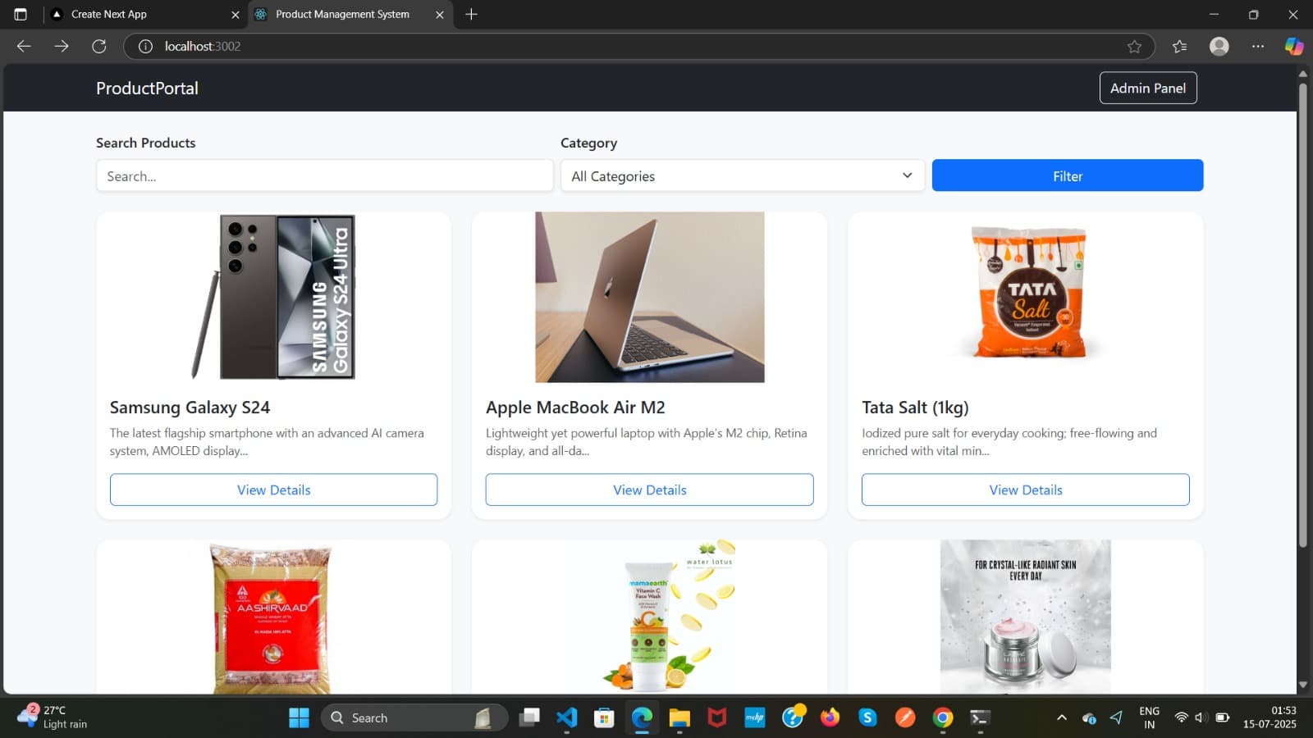
Task: Click the page vertical scrollbar
Action: (x=1302, y=315)
